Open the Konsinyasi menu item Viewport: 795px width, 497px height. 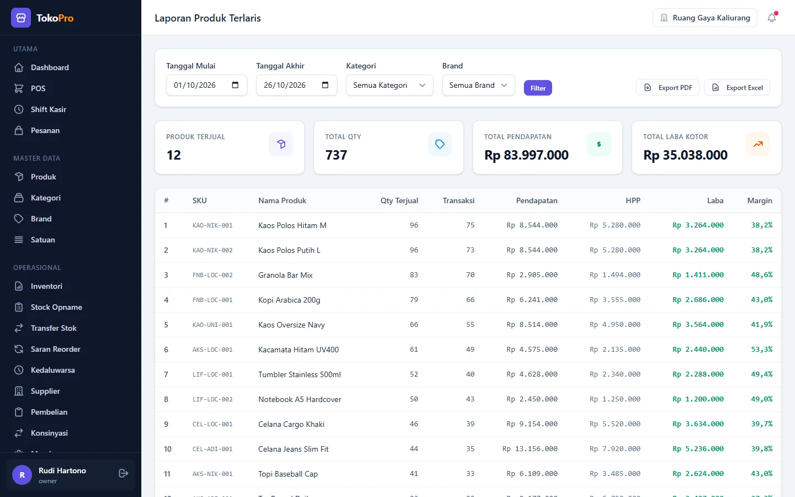[x=71, y=433]
